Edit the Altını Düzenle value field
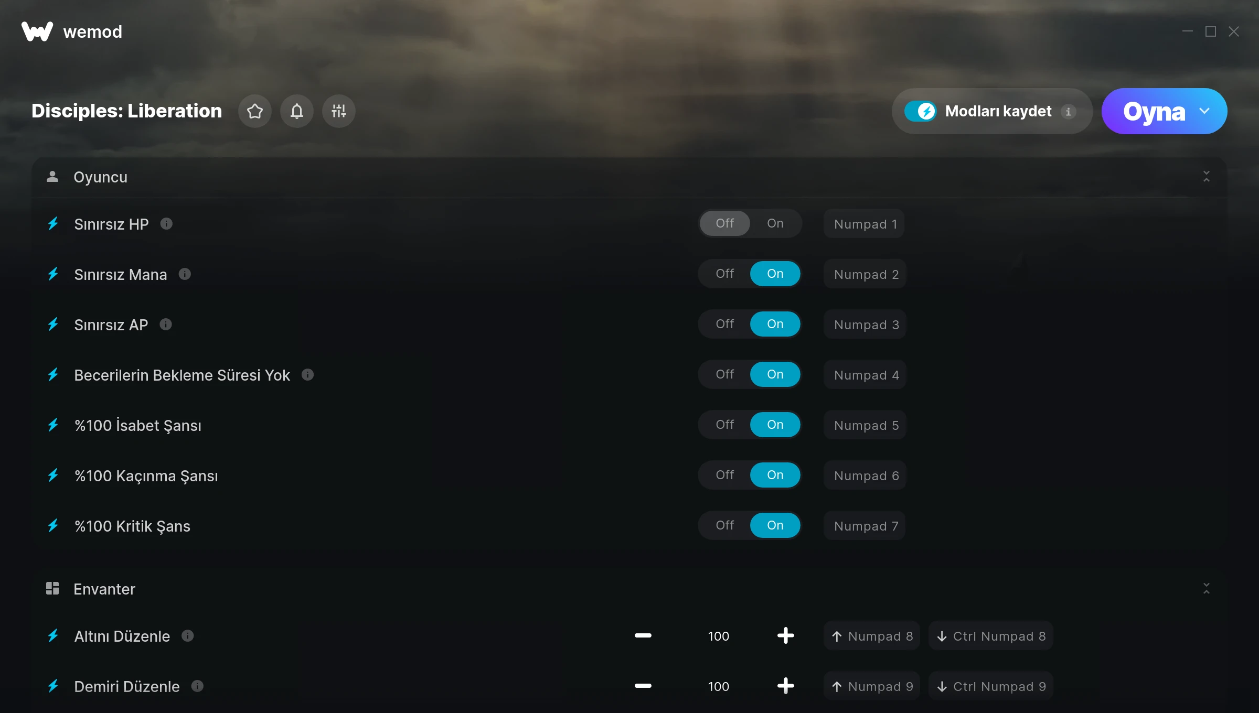Image resolution: width=1259 pixels, height=713 pixels. click(x=719, y=636)
